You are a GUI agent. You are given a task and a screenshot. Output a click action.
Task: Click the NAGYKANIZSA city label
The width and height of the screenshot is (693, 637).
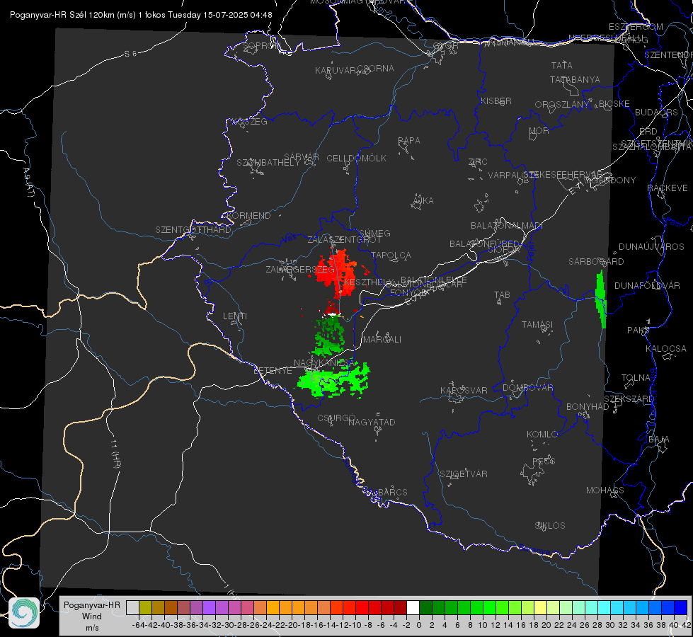click(x=324, y=363)
